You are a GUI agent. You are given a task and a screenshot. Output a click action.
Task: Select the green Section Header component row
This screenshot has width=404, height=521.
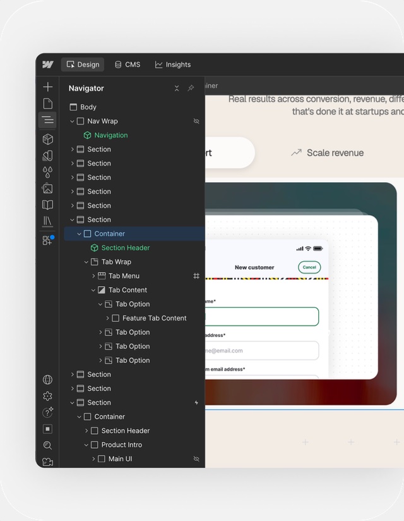(134, 248)
